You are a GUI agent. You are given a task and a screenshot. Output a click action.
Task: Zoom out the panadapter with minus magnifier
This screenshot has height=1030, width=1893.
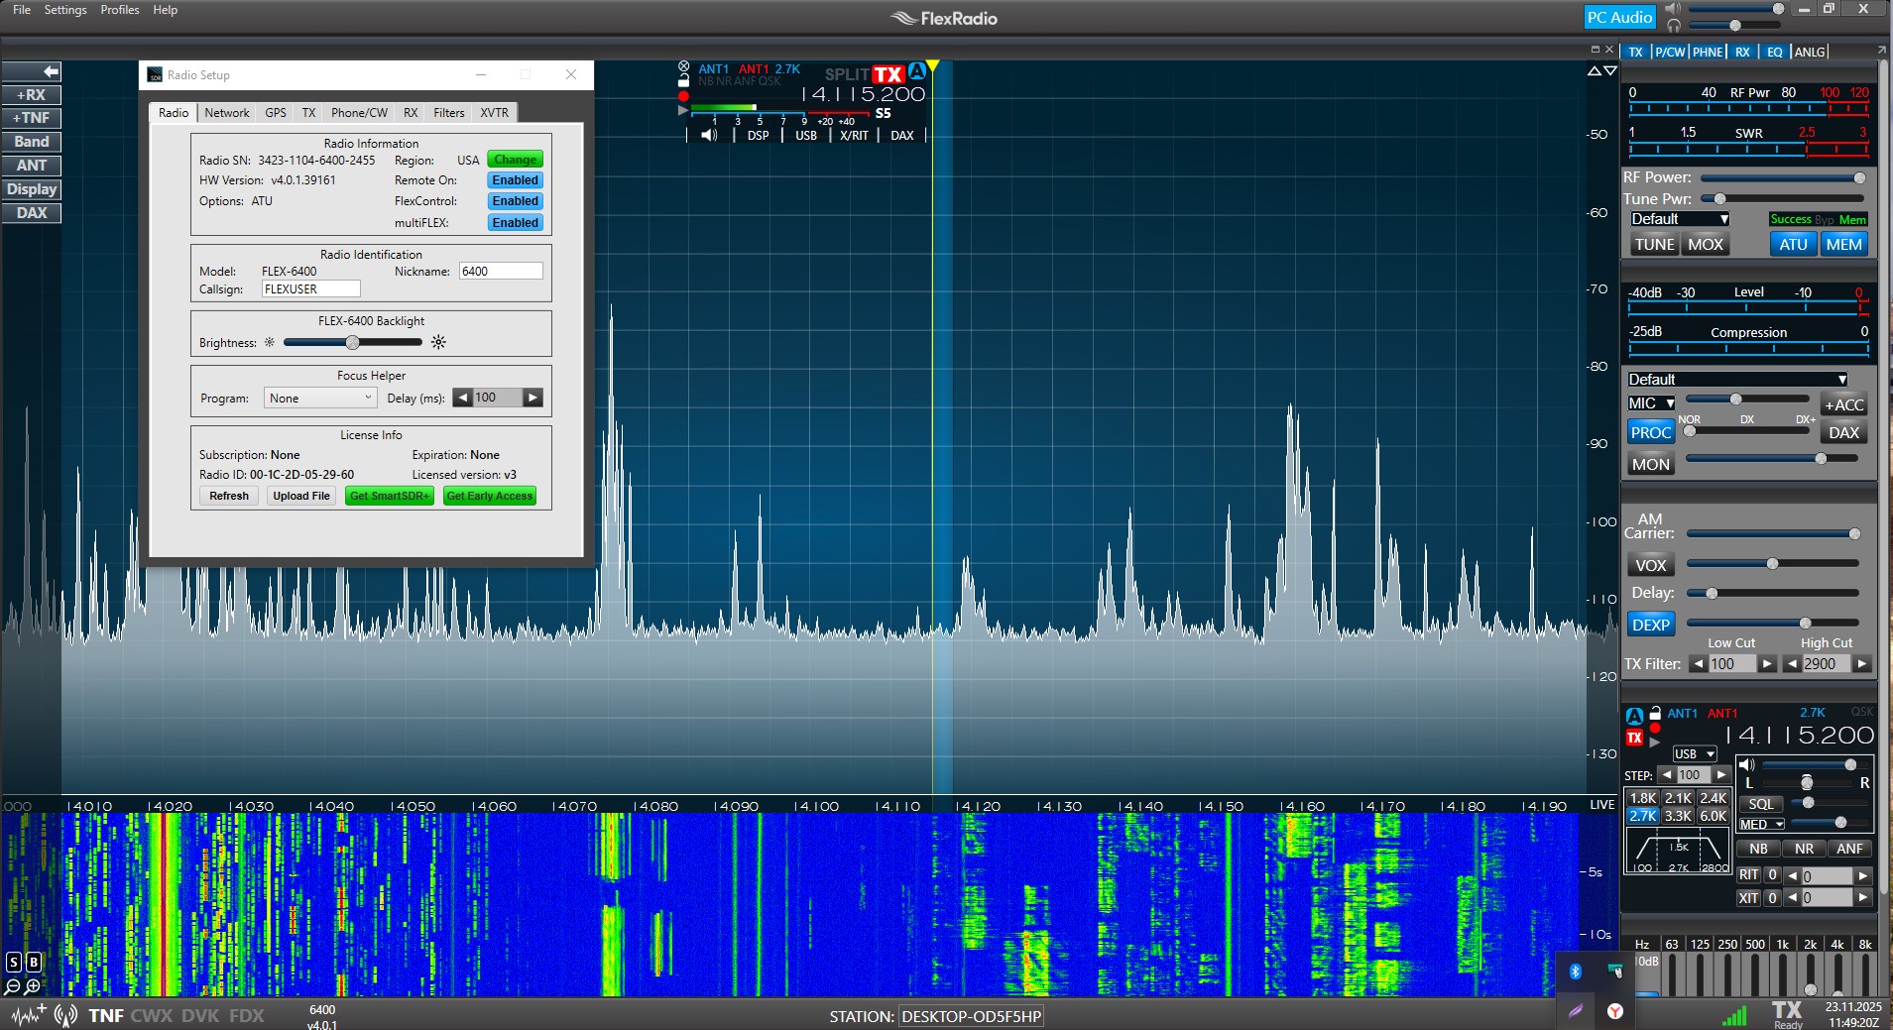coord(12,986)
